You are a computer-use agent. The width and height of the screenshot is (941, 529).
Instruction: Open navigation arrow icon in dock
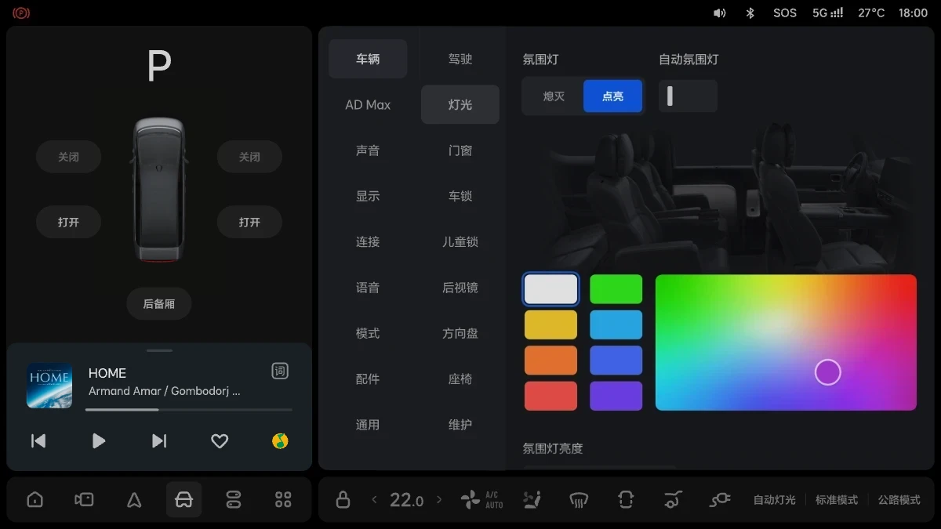point(134,499)
